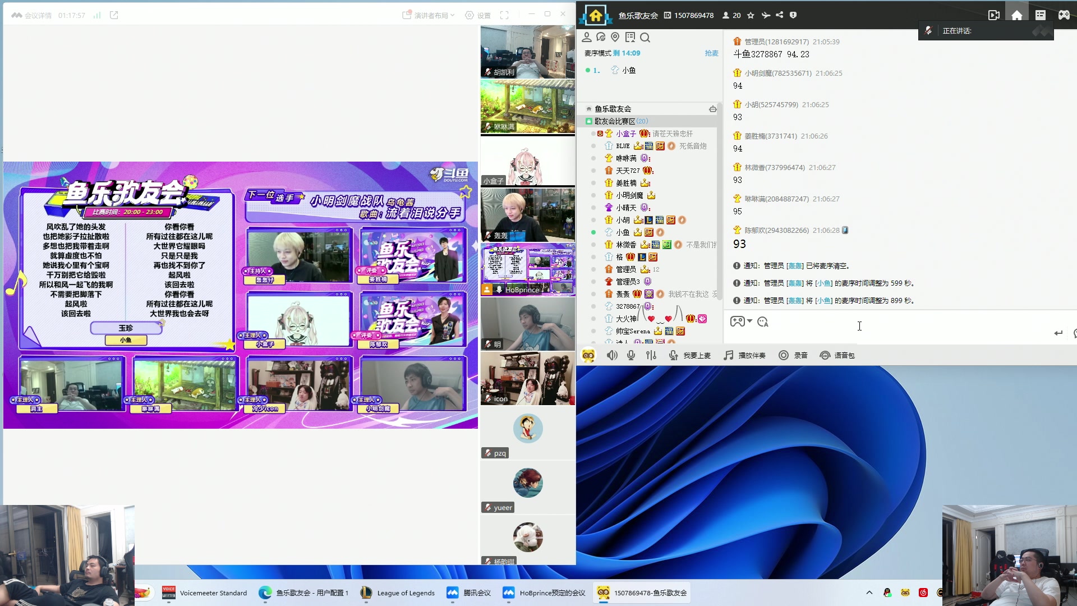
Task: Click the owl mascot icon in bottom toolbar
Action: coord(588,355)
